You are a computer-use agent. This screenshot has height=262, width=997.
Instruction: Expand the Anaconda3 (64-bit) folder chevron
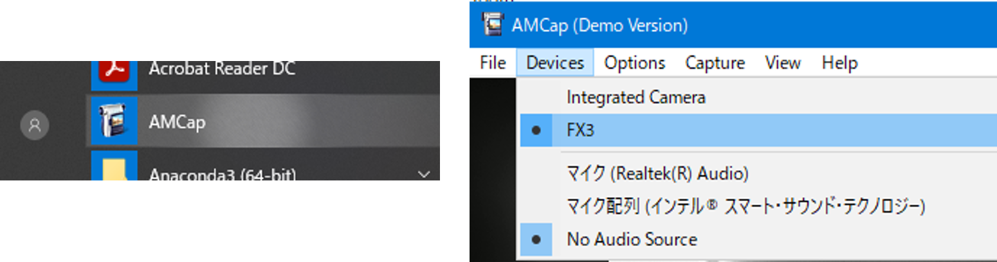(x=423, y=174)
